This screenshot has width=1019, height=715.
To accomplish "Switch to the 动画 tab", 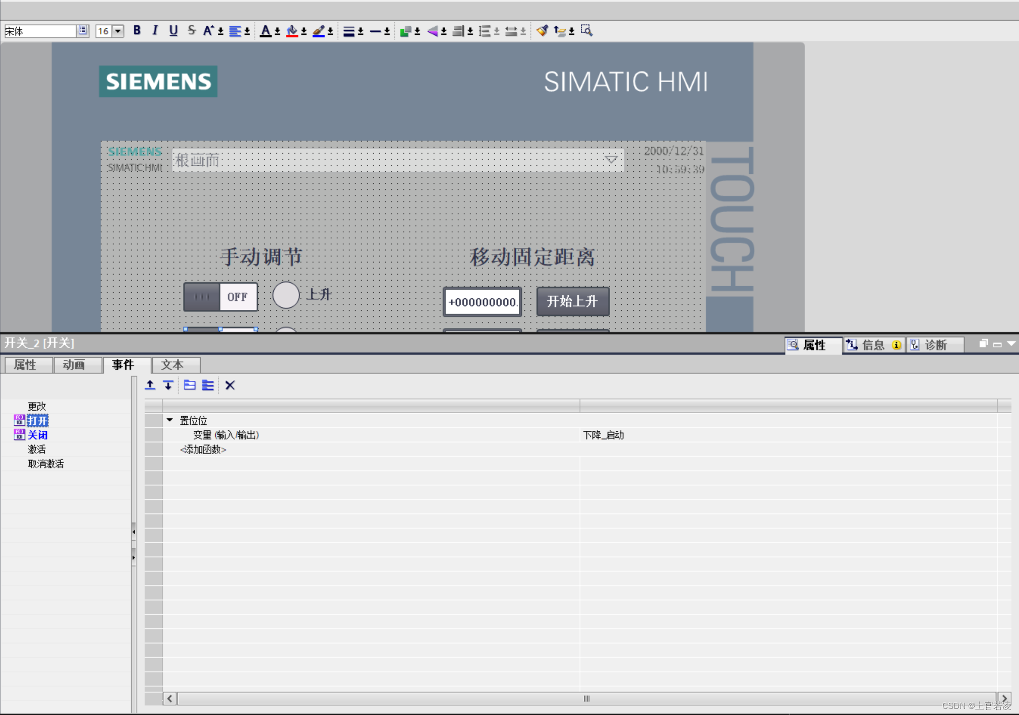I will pyautogui.click(x=74, y=365).
